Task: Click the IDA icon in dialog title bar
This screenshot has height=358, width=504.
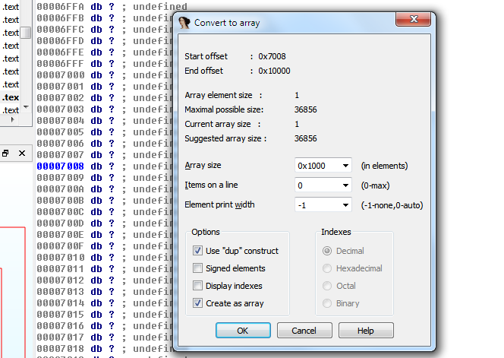Action: click(x=184, y=23)
